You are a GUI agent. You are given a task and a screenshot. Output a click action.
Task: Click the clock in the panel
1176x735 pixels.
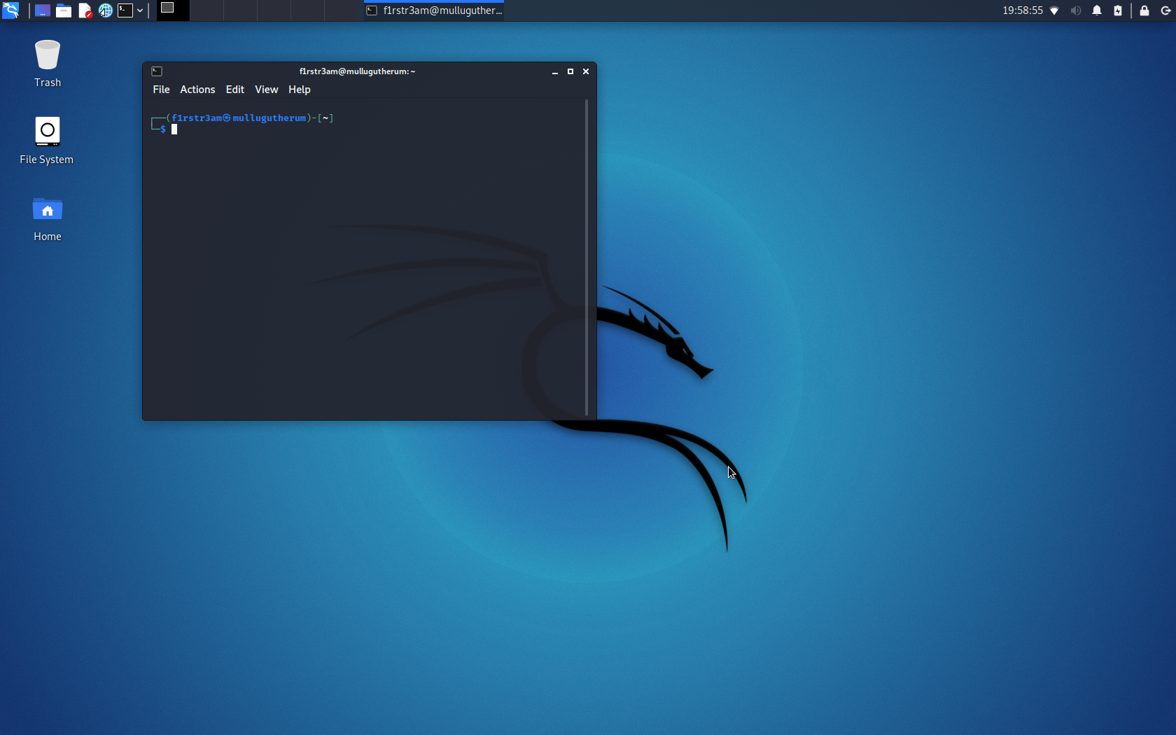pyautogui.click(x=1022, y=10)
